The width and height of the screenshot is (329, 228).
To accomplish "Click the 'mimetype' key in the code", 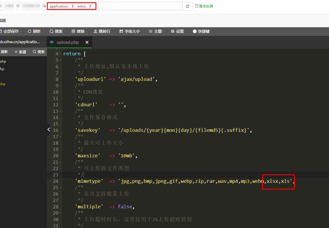I will pyautogui.click(x=89, y=181).
